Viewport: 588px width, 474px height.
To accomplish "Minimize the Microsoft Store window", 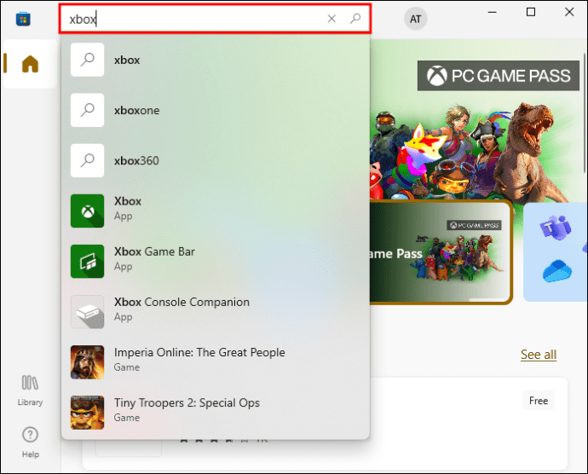I will (493, 13).
